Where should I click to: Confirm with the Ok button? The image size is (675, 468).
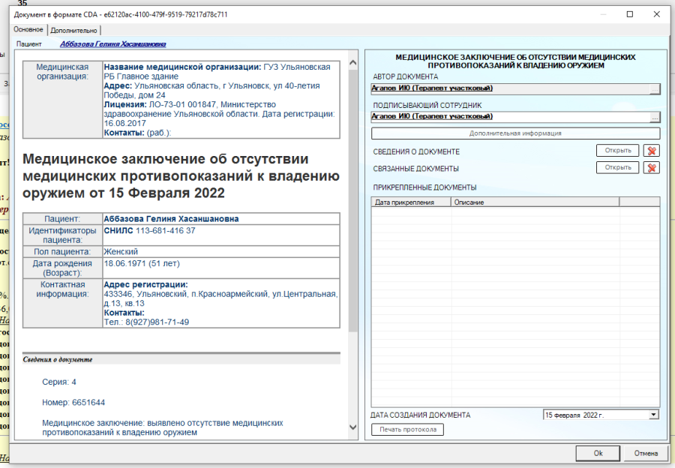598,453
